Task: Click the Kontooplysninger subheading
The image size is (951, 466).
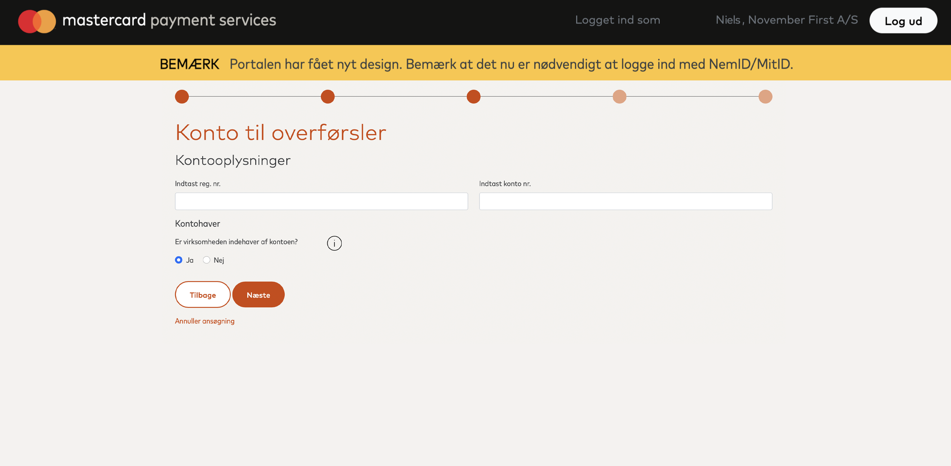Action: coord(233,160)
